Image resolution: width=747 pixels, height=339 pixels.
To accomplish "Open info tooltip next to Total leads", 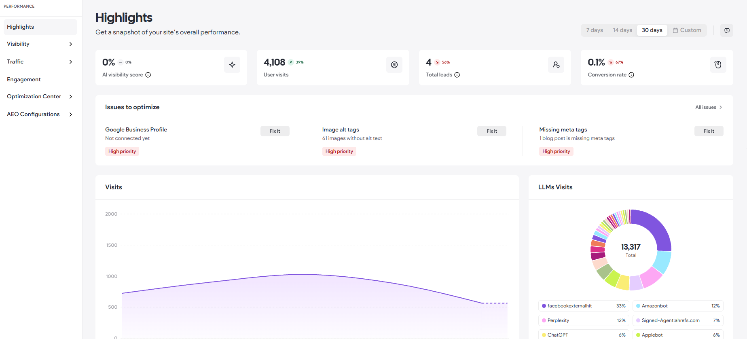I will (x=457, y=75).
